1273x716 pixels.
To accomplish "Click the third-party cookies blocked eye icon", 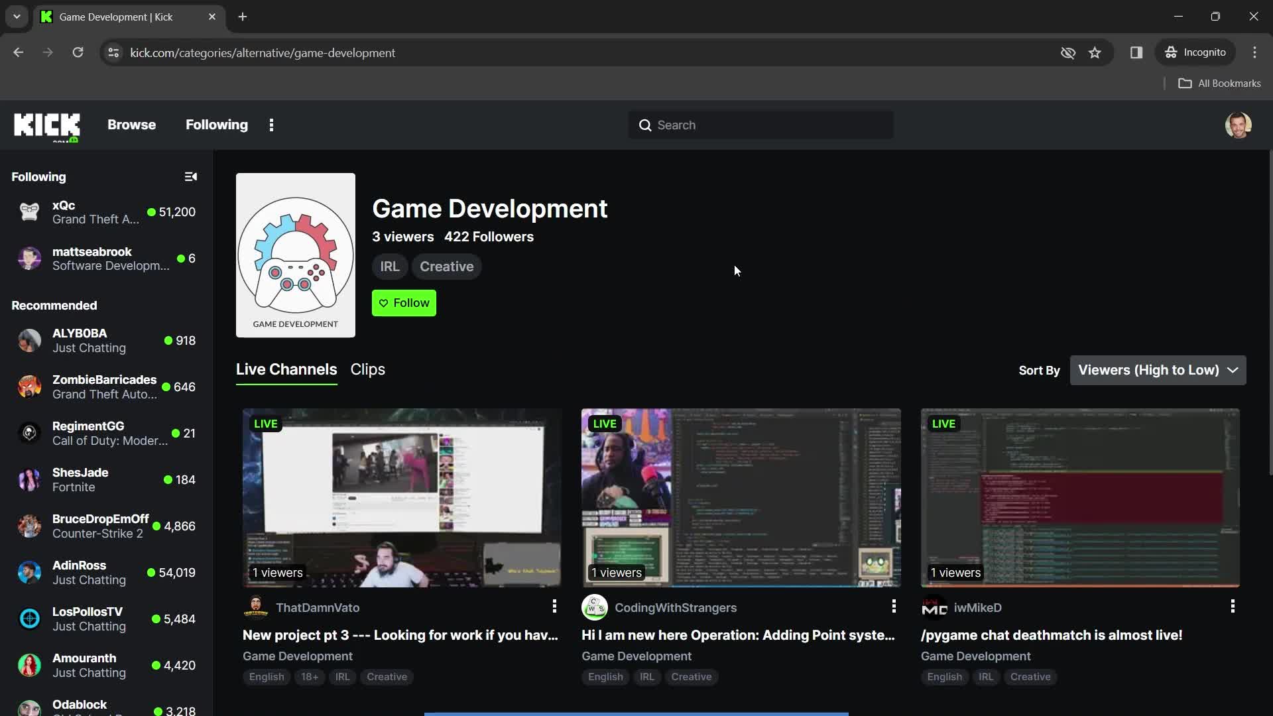I will 1067,53.
